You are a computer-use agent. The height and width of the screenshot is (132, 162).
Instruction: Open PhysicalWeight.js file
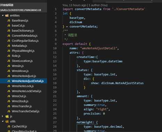tap(23, 51)
